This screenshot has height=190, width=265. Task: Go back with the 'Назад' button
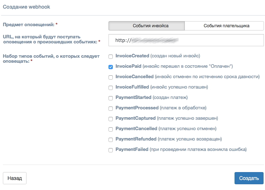click(15, 178)
